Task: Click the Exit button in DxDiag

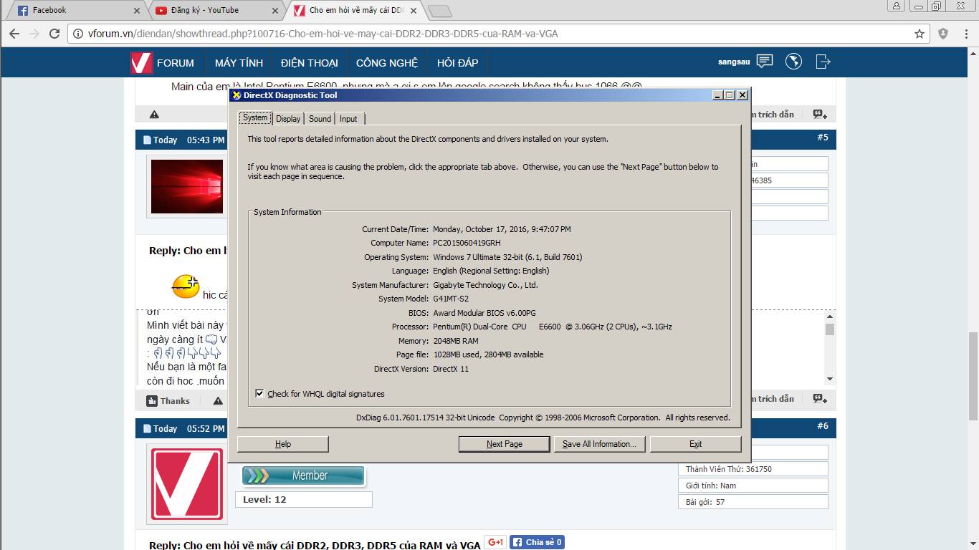Action: [x=695, y=444]
